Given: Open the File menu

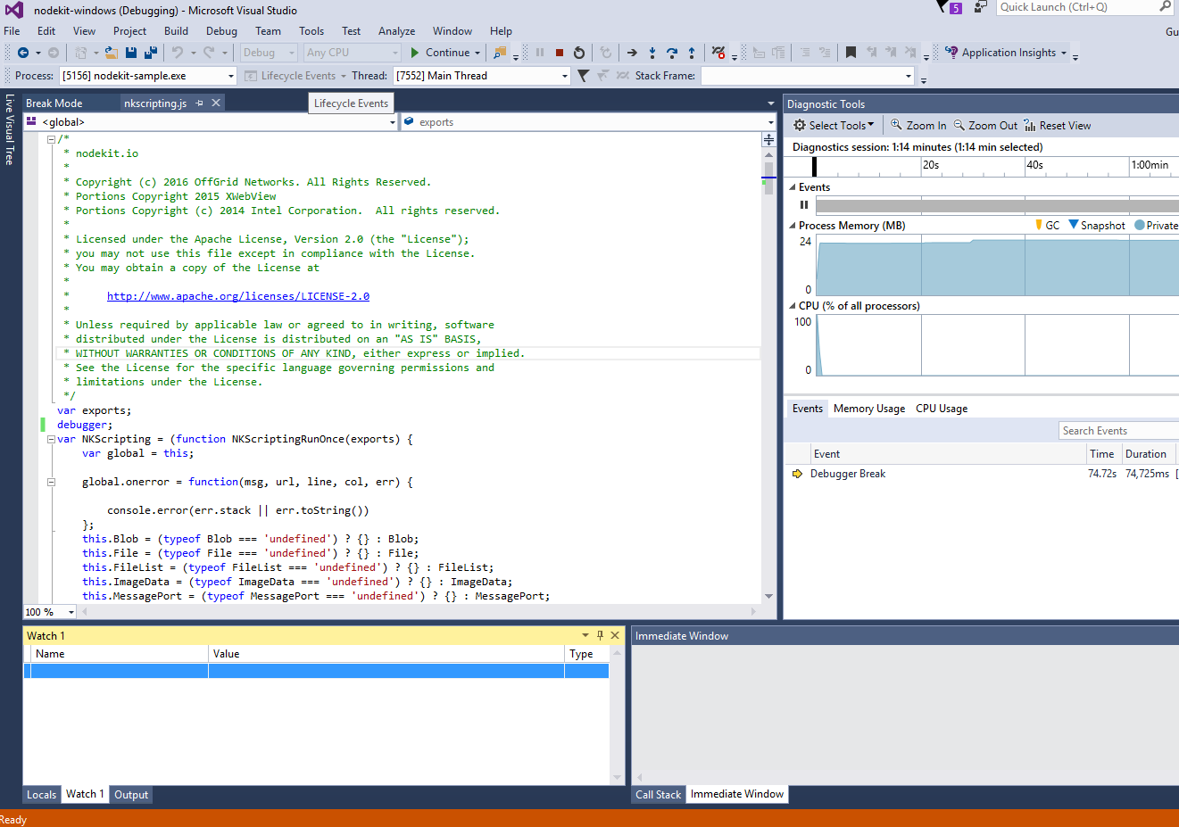Looking at the screenshot, I should coord(12,31).
